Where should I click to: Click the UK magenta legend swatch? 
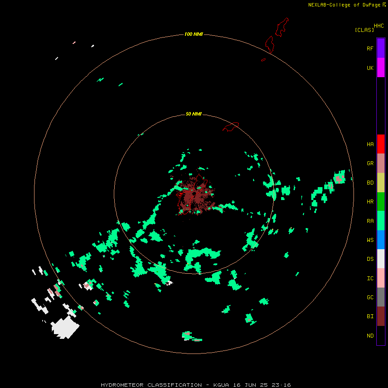[381, 68]
